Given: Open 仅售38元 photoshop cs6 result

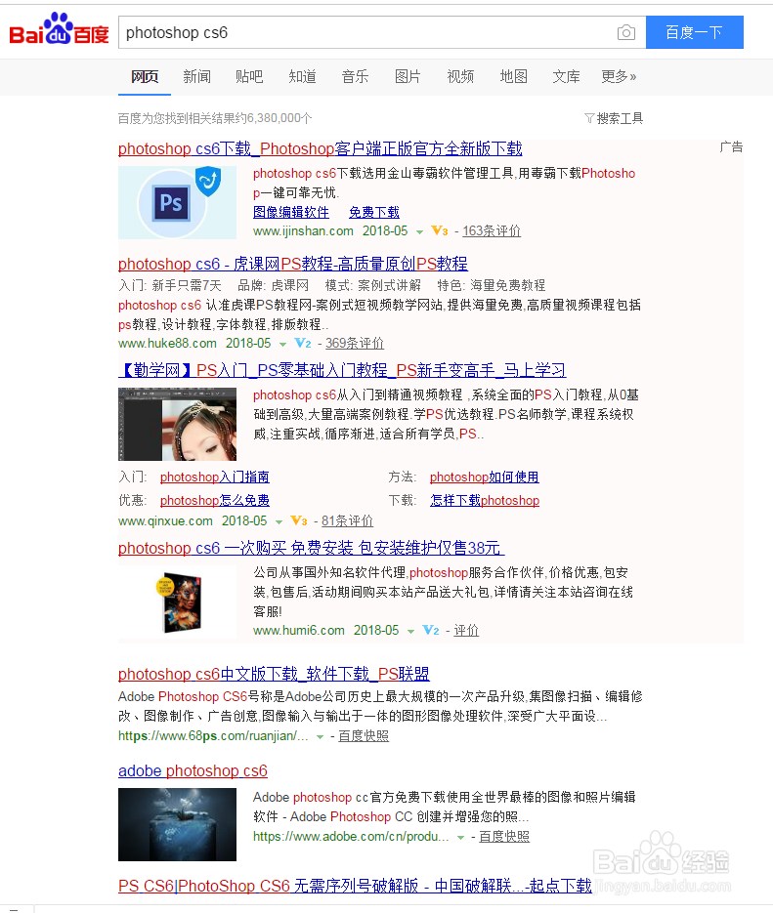Looking at the screenshot, I should 311,549.
